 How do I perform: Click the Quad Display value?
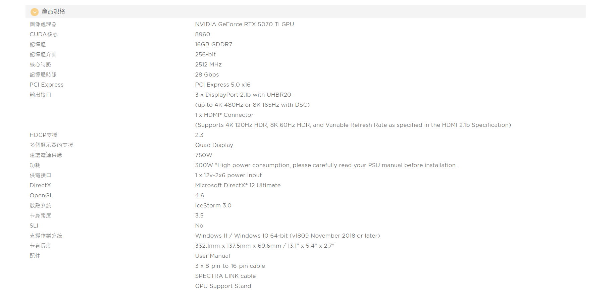(x=214, y=145)
